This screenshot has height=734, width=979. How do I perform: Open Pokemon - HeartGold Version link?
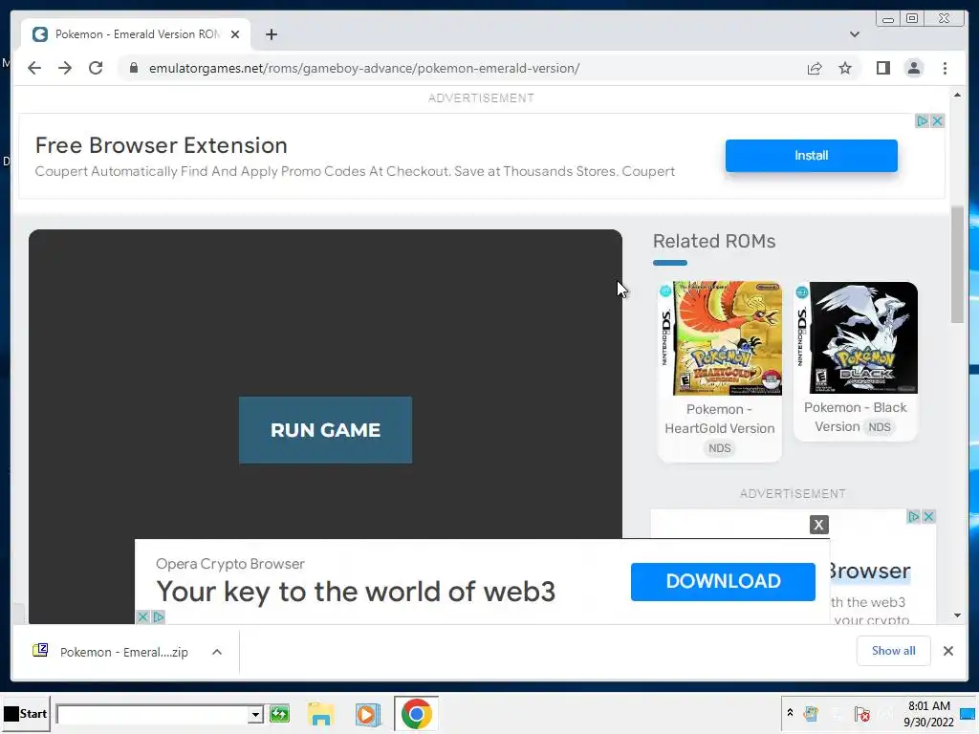pyautogui.click(x=719, y=419)
